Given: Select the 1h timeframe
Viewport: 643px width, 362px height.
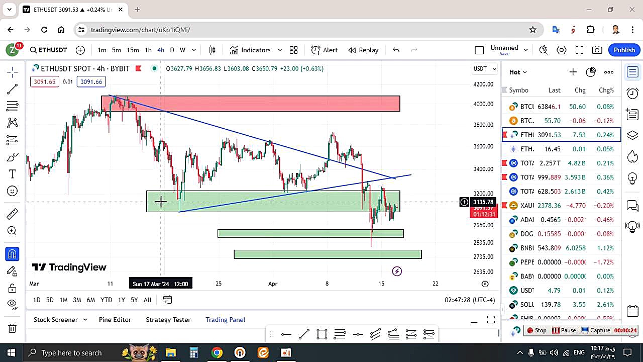Looking at the screenshot, I should 148,50.
